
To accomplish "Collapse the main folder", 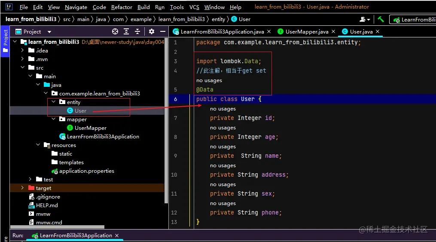I will (x=30, y=76).
